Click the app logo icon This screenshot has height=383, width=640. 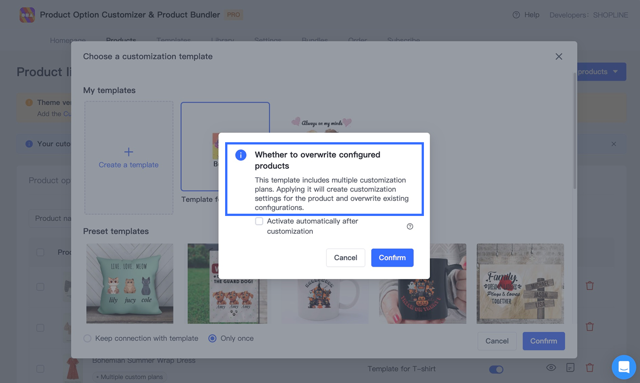(27, 15)
